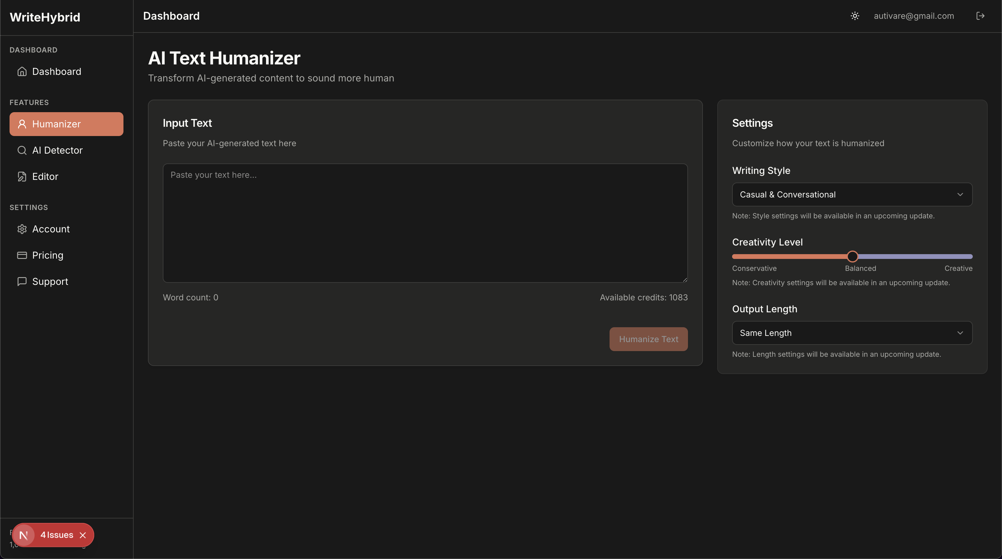Click into the Paste your text field
This screenshot has width=1002, height=559.
[x=425, y=223]
